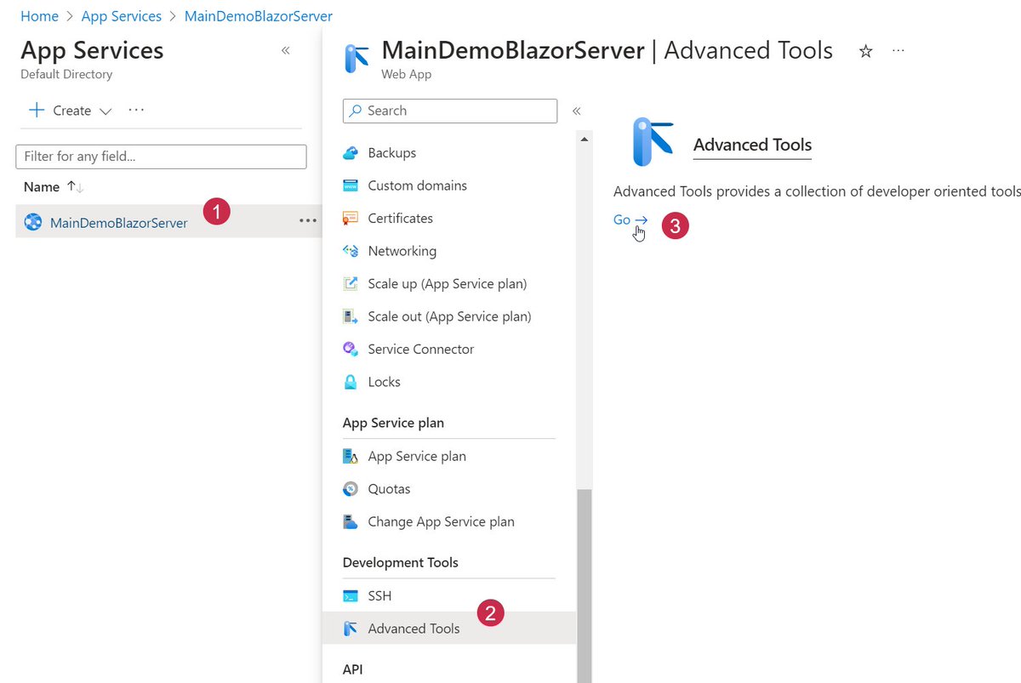Favorite the page with the star icon
1021x683 pixels.
[865, 52]
